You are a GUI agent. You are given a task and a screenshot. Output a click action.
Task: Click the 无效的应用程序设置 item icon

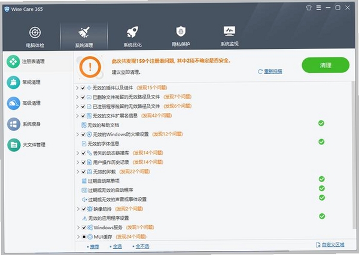pyautogui.click(x=84, y=218)
